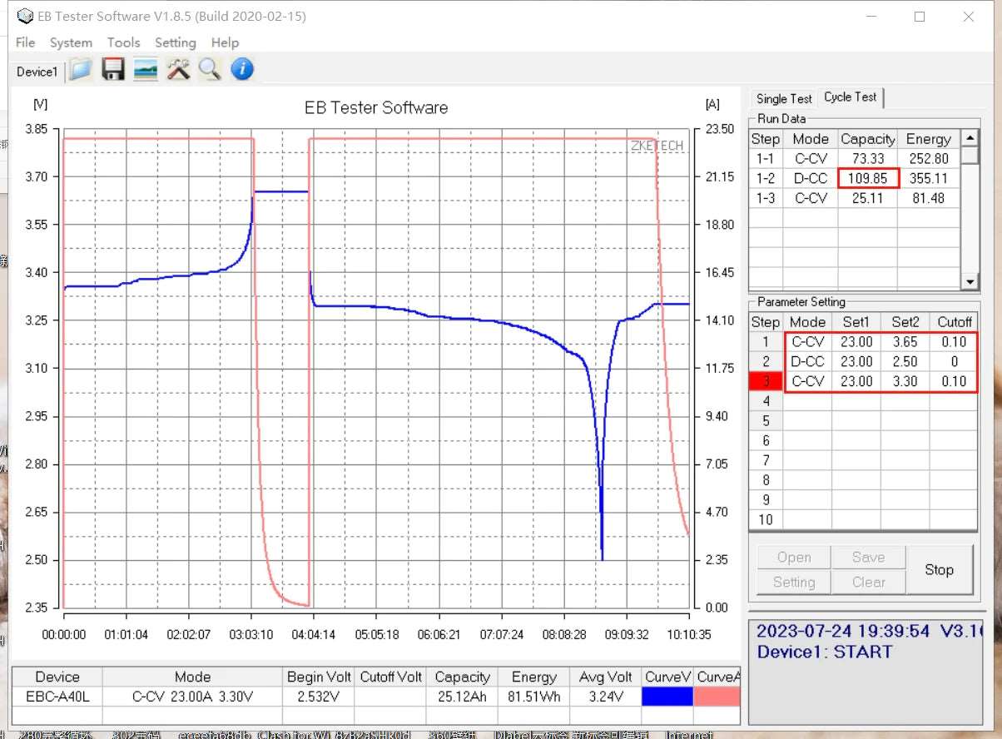Click the floppy disk save icon
1002x739 pixels.
click(113, 70)
